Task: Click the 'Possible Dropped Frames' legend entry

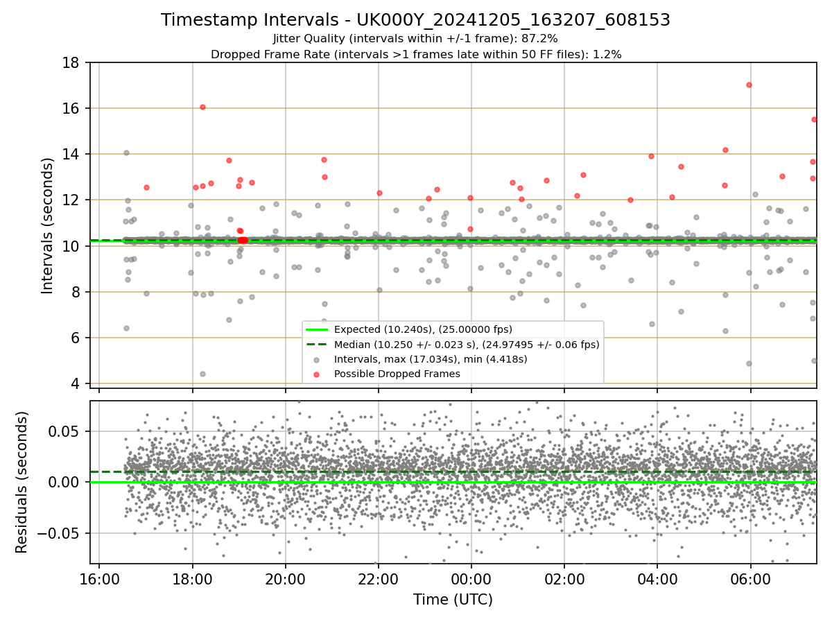Action: [x=397, y=374]
